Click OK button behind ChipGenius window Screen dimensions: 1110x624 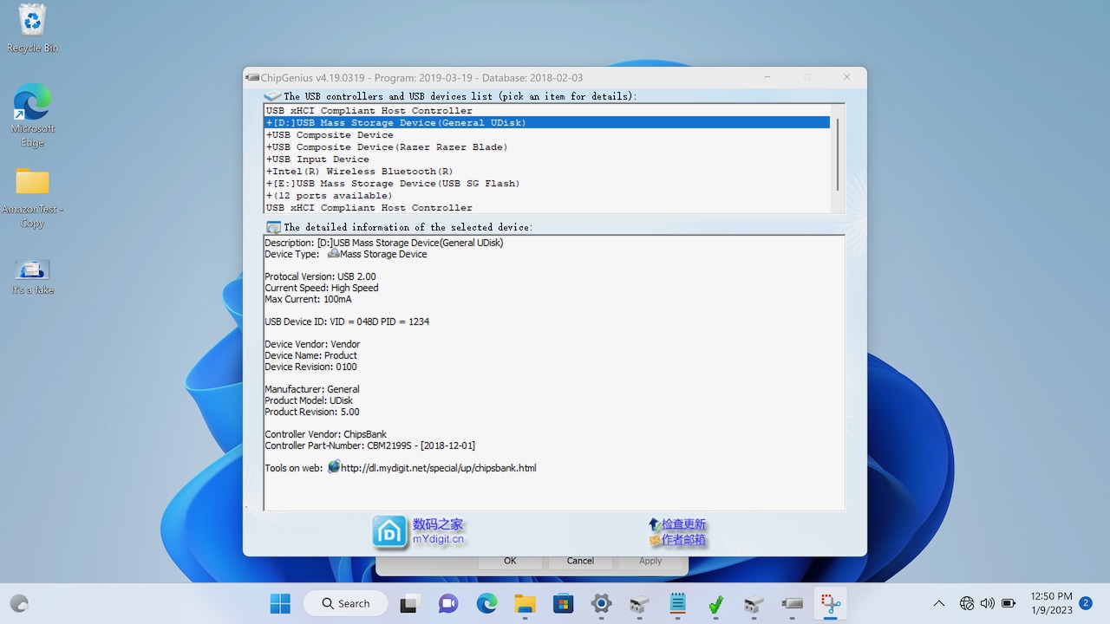(x=510, y=562)
